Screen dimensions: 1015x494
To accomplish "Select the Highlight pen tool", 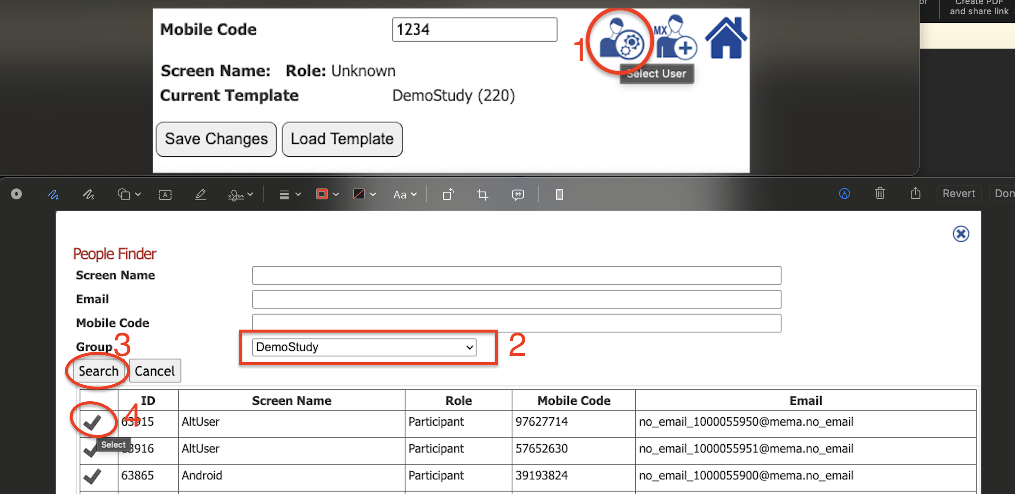I will [200, 194].
